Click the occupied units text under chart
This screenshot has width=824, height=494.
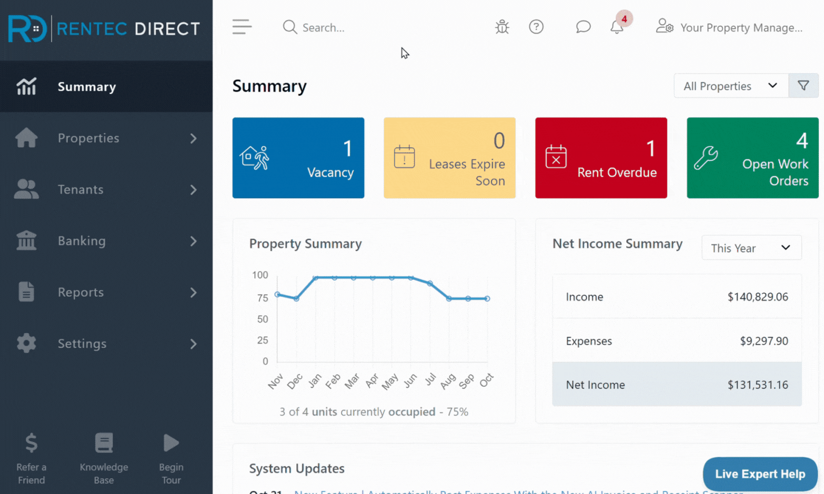374,411
